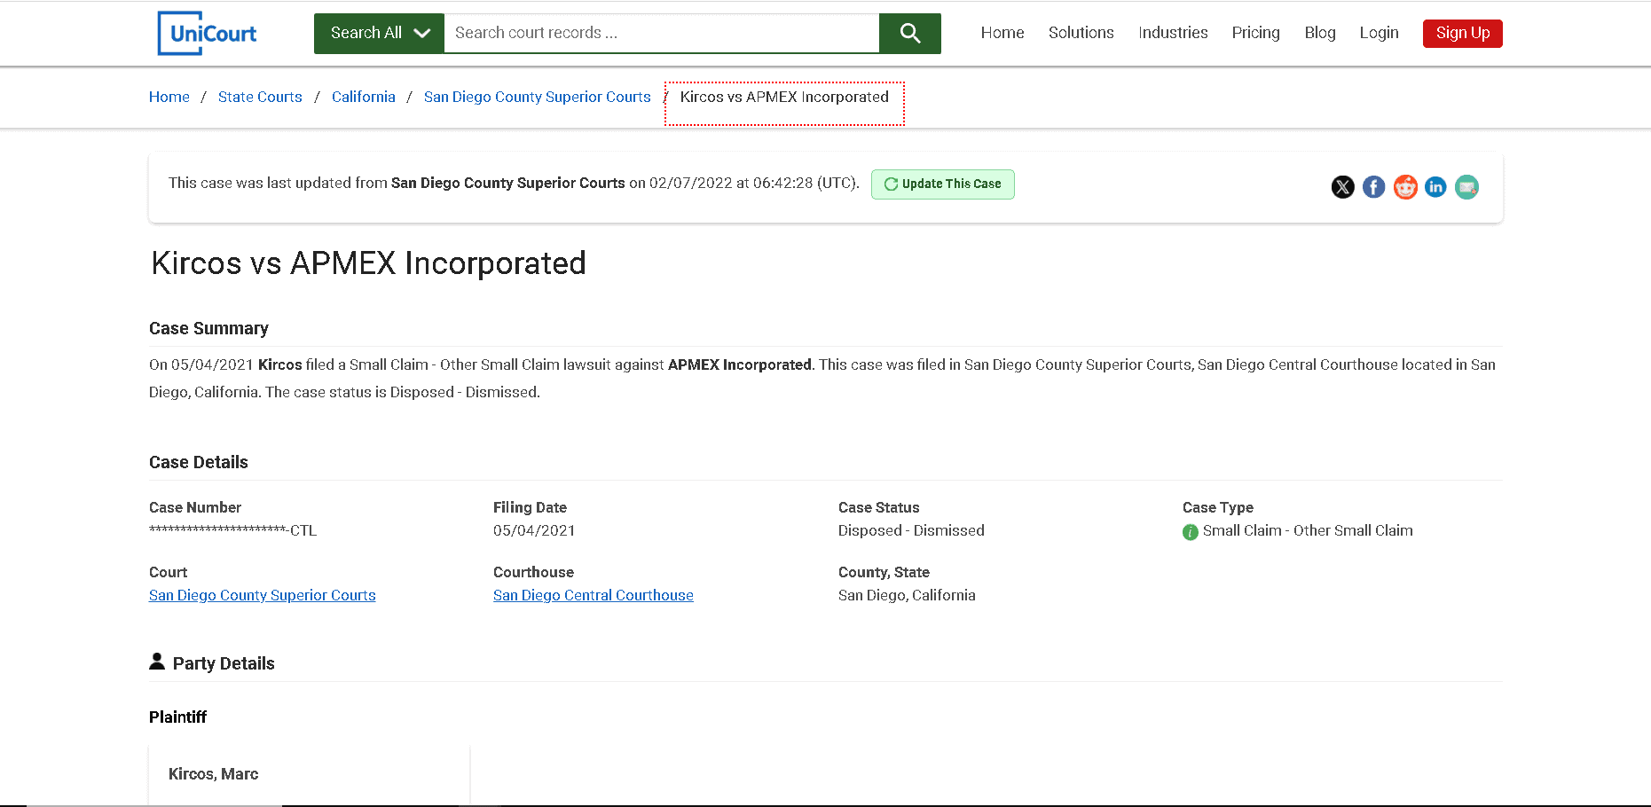1651x807 pixels.
Task: Click San Diego, California county value
Action: coord(907,595)
